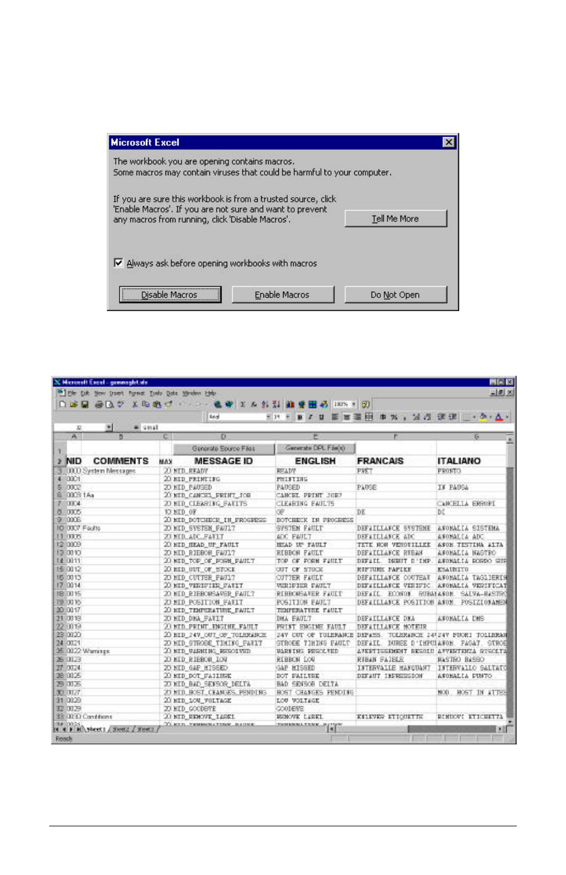The height and width of the screenshot is (875, 566).
Task: Click the Open file toolbar icon
Action: coord(74,404)
